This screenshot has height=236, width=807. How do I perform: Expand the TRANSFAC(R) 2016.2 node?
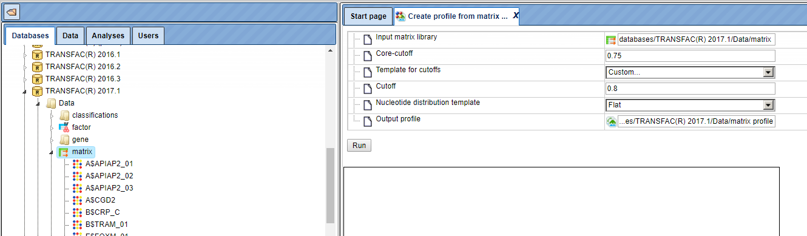coord(25,67)
